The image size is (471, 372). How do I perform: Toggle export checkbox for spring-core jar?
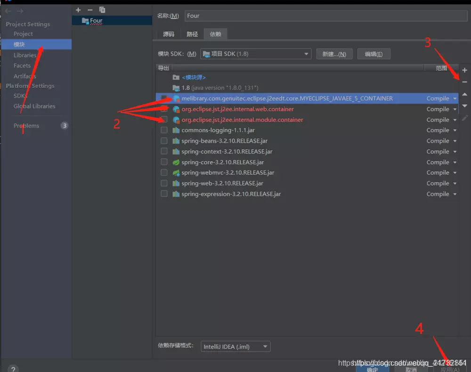point(164,162)
